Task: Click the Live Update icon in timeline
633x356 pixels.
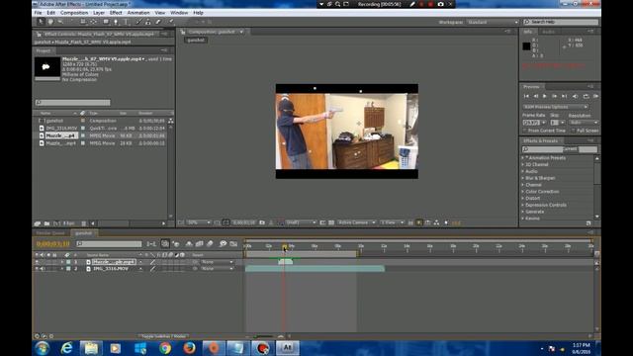Action: [x=165, y=243]
